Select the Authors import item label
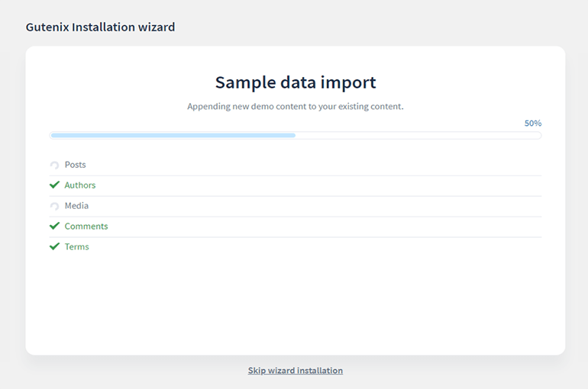Image resolution: width=588 pixels, height=389 pixels. (80, 185)
